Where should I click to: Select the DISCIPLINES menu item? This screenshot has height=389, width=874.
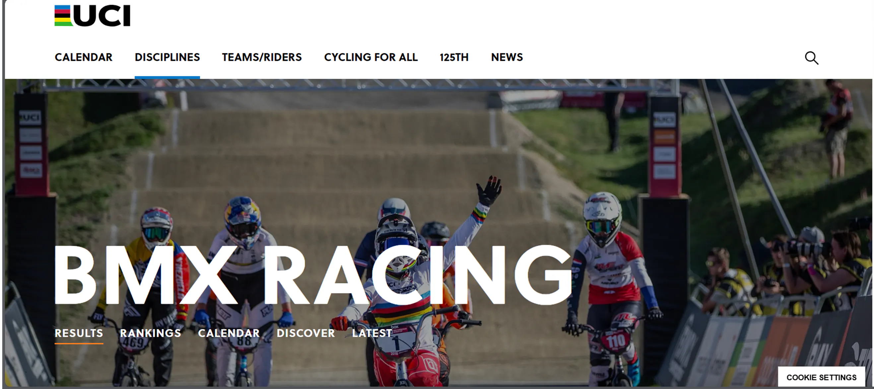167,57
